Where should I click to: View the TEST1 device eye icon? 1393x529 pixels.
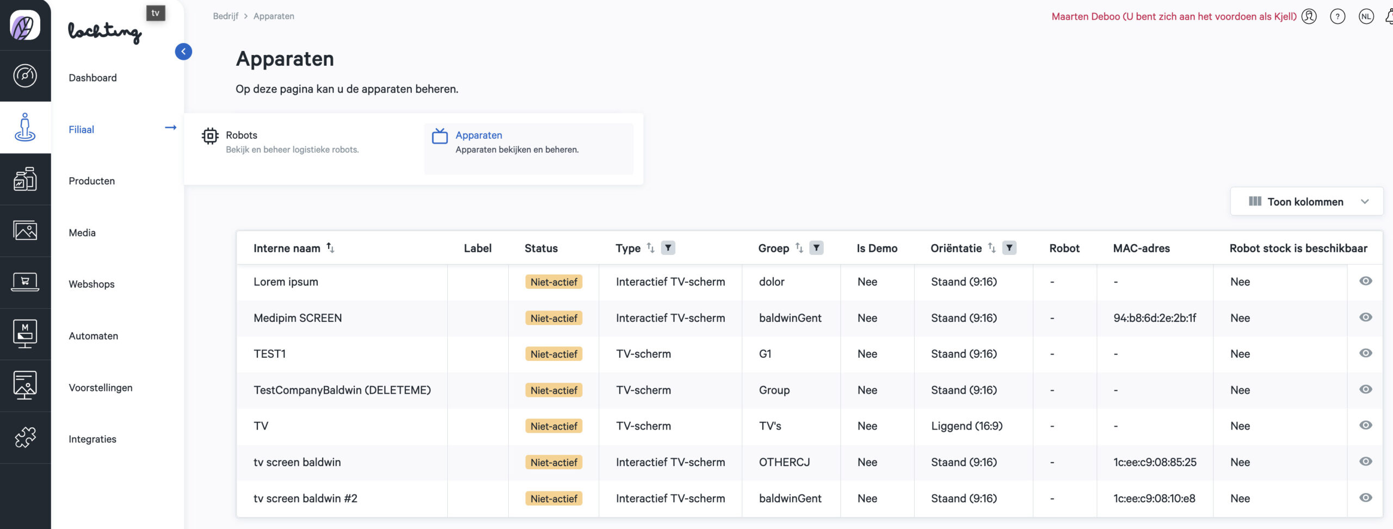tap(1366, 353)
